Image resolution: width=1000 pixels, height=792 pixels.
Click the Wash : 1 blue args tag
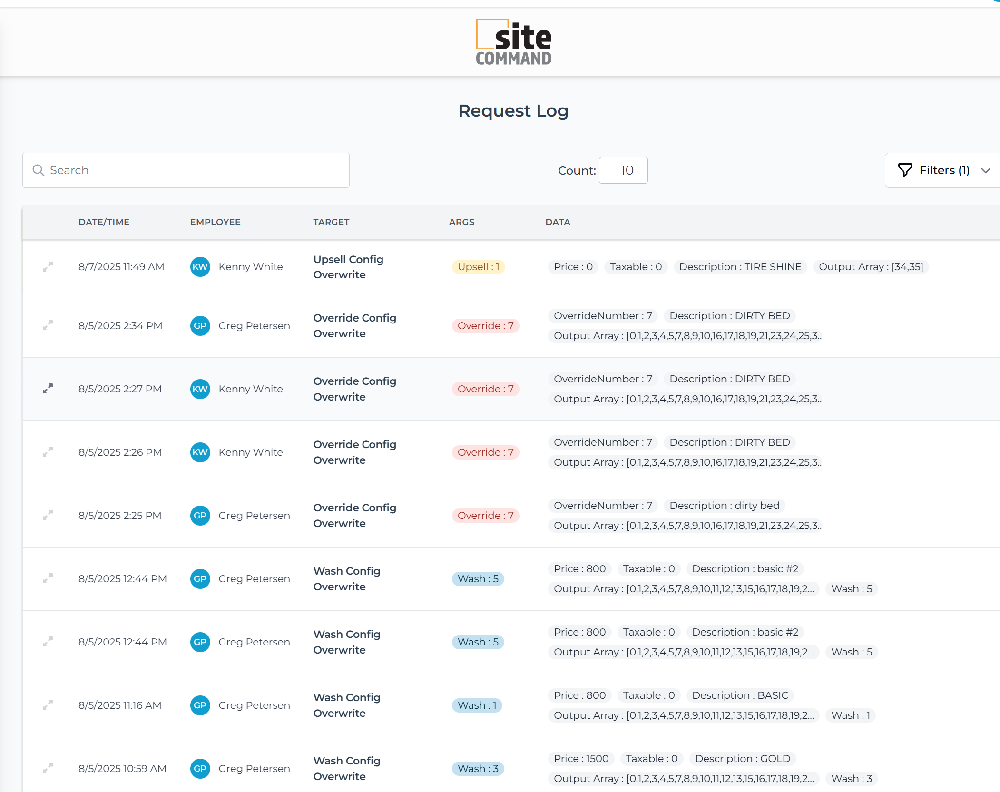point(477,705)
